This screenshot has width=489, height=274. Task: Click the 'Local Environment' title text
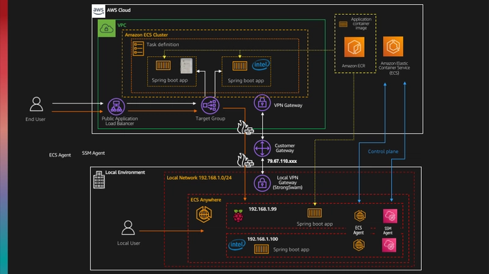tap(125, 172)
